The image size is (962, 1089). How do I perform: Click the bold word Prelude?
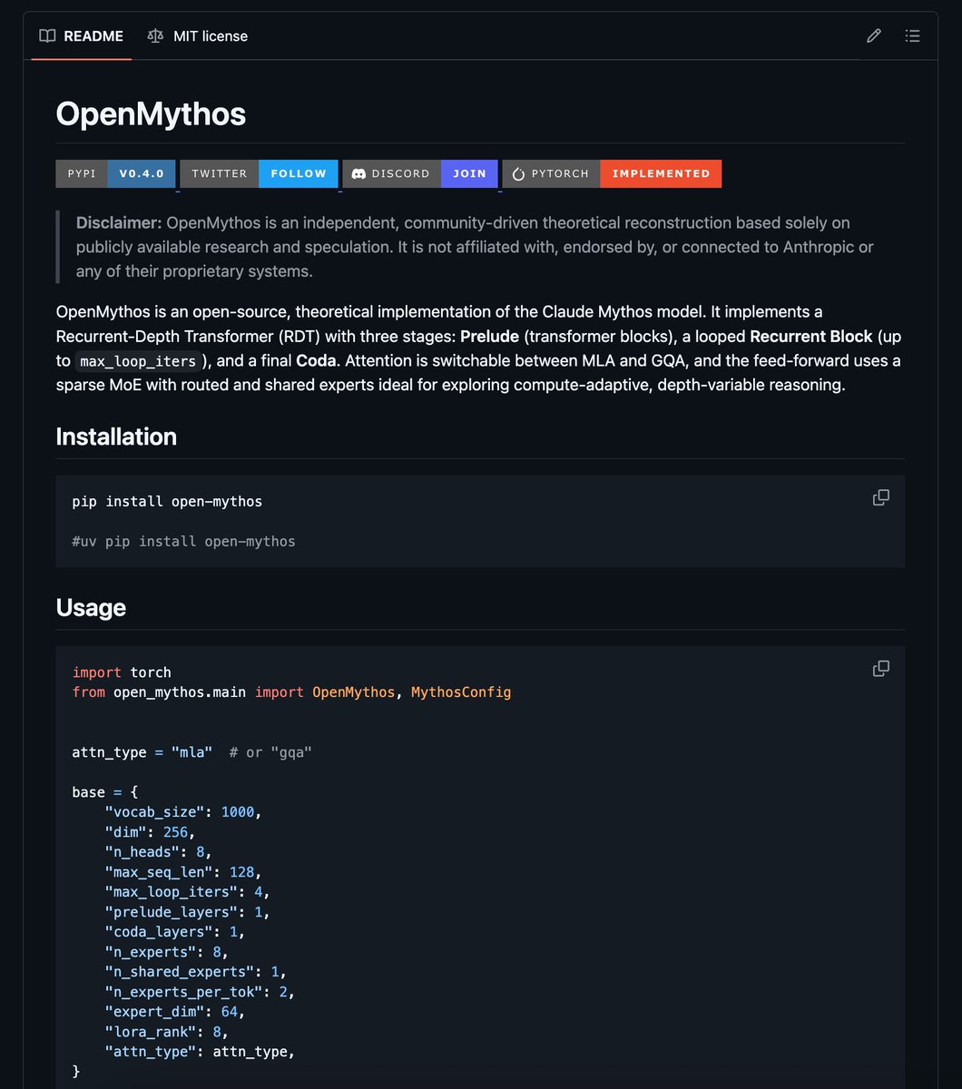(x=490, y=337)
